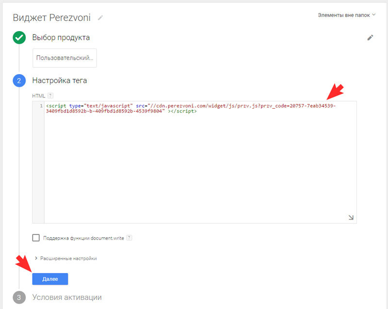Select the Пользовательский... product card
The width and height of the screenshot is (388, 309).
point(65,58)
